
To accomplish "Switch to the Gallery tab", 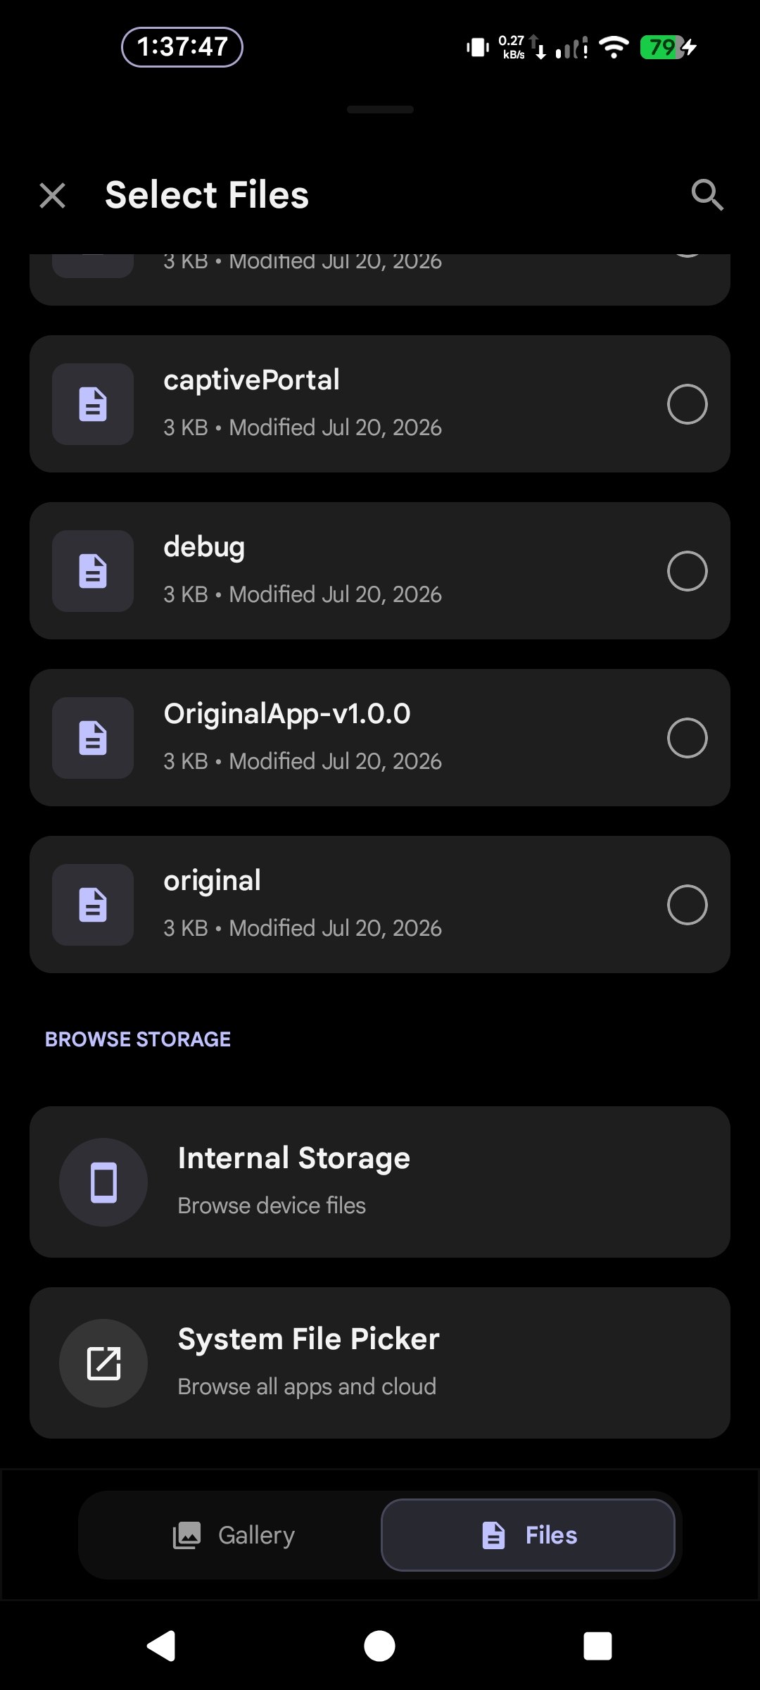I will pos(234,1535).
